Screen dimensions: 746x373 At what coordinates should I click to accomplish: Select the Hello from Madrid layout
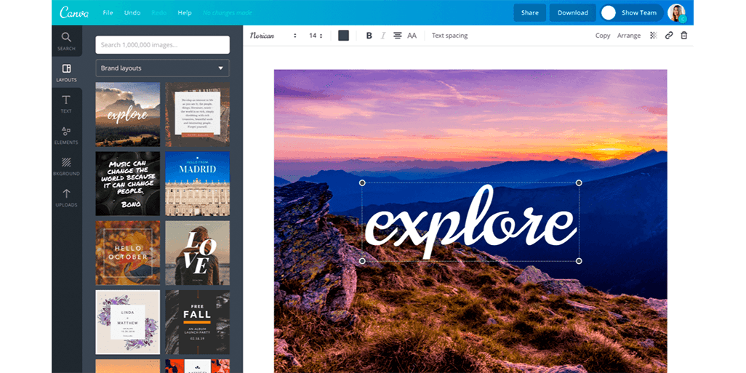197,184
